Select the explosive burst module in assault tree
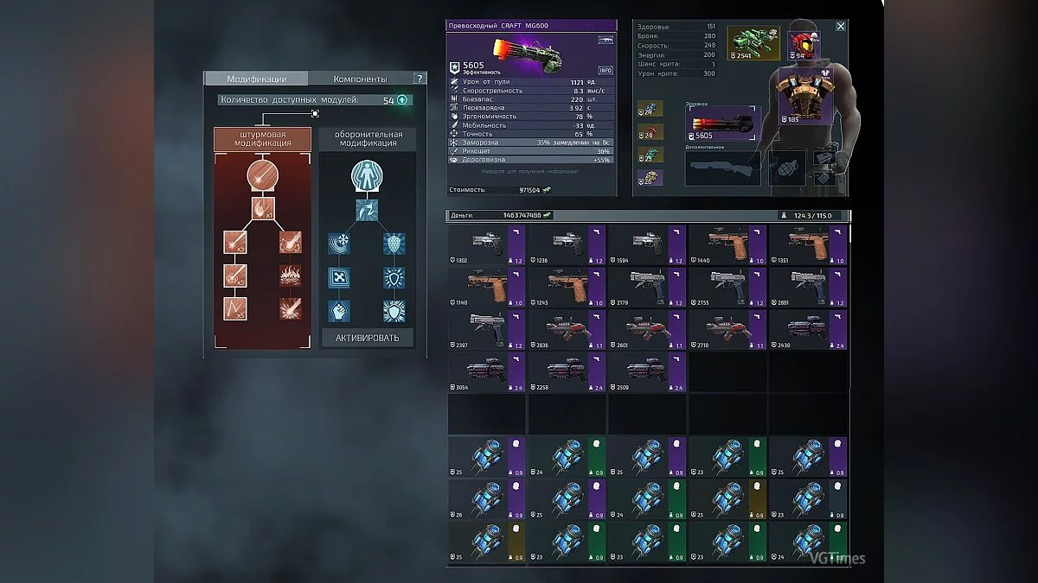Image resolution: width=1038 pixels, height=583 pixels. 290,309
